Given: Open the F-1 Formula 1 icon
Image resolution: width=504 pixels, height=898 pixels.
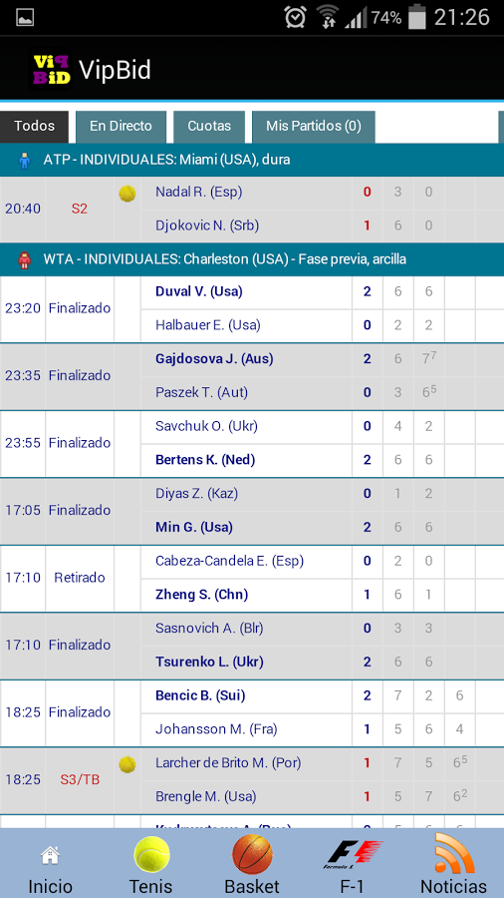Looking at the screenshot, I should (x=353, y=854).
